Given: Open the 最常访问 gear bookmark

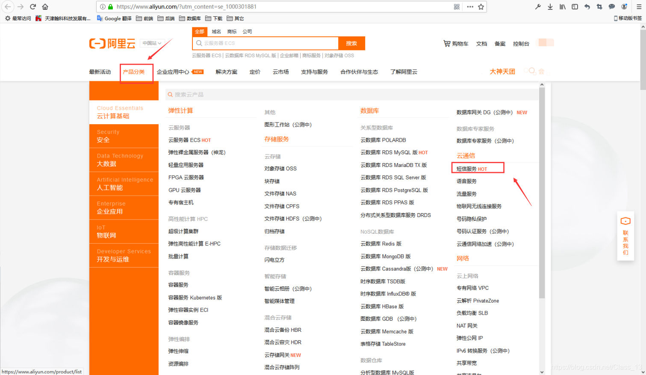Looking at the screenshot, I should tap(18, 18).
